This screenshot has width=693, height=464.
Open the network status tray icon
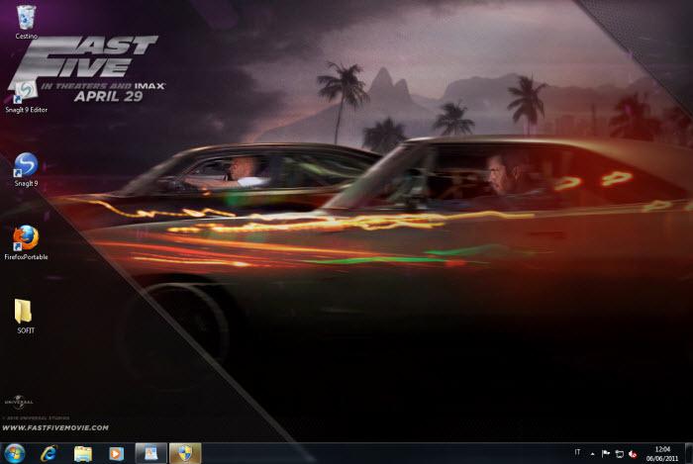(619, 454)
